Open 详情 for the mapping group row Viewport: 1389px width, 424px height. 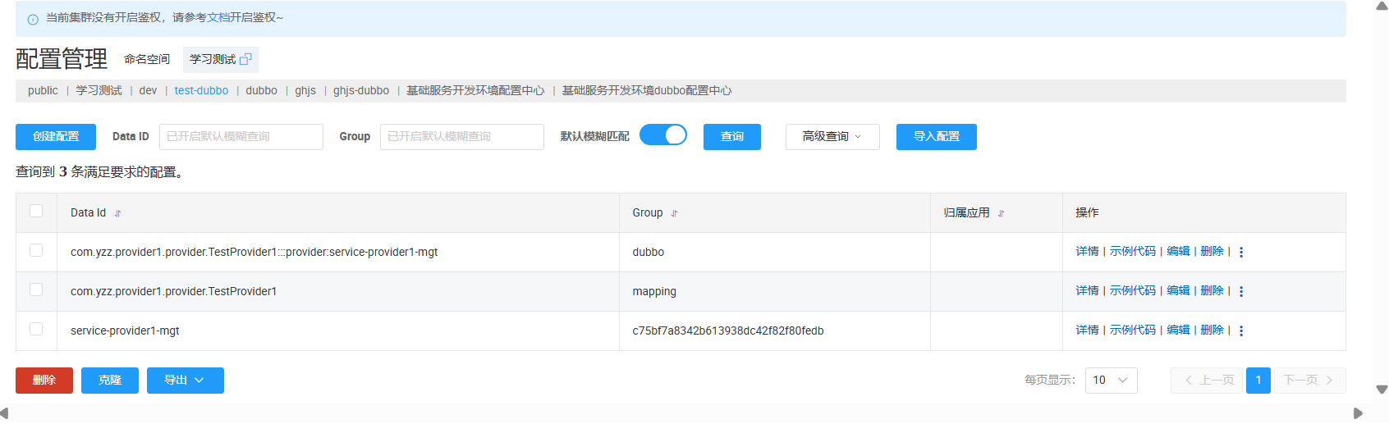tap(1087, 291)
